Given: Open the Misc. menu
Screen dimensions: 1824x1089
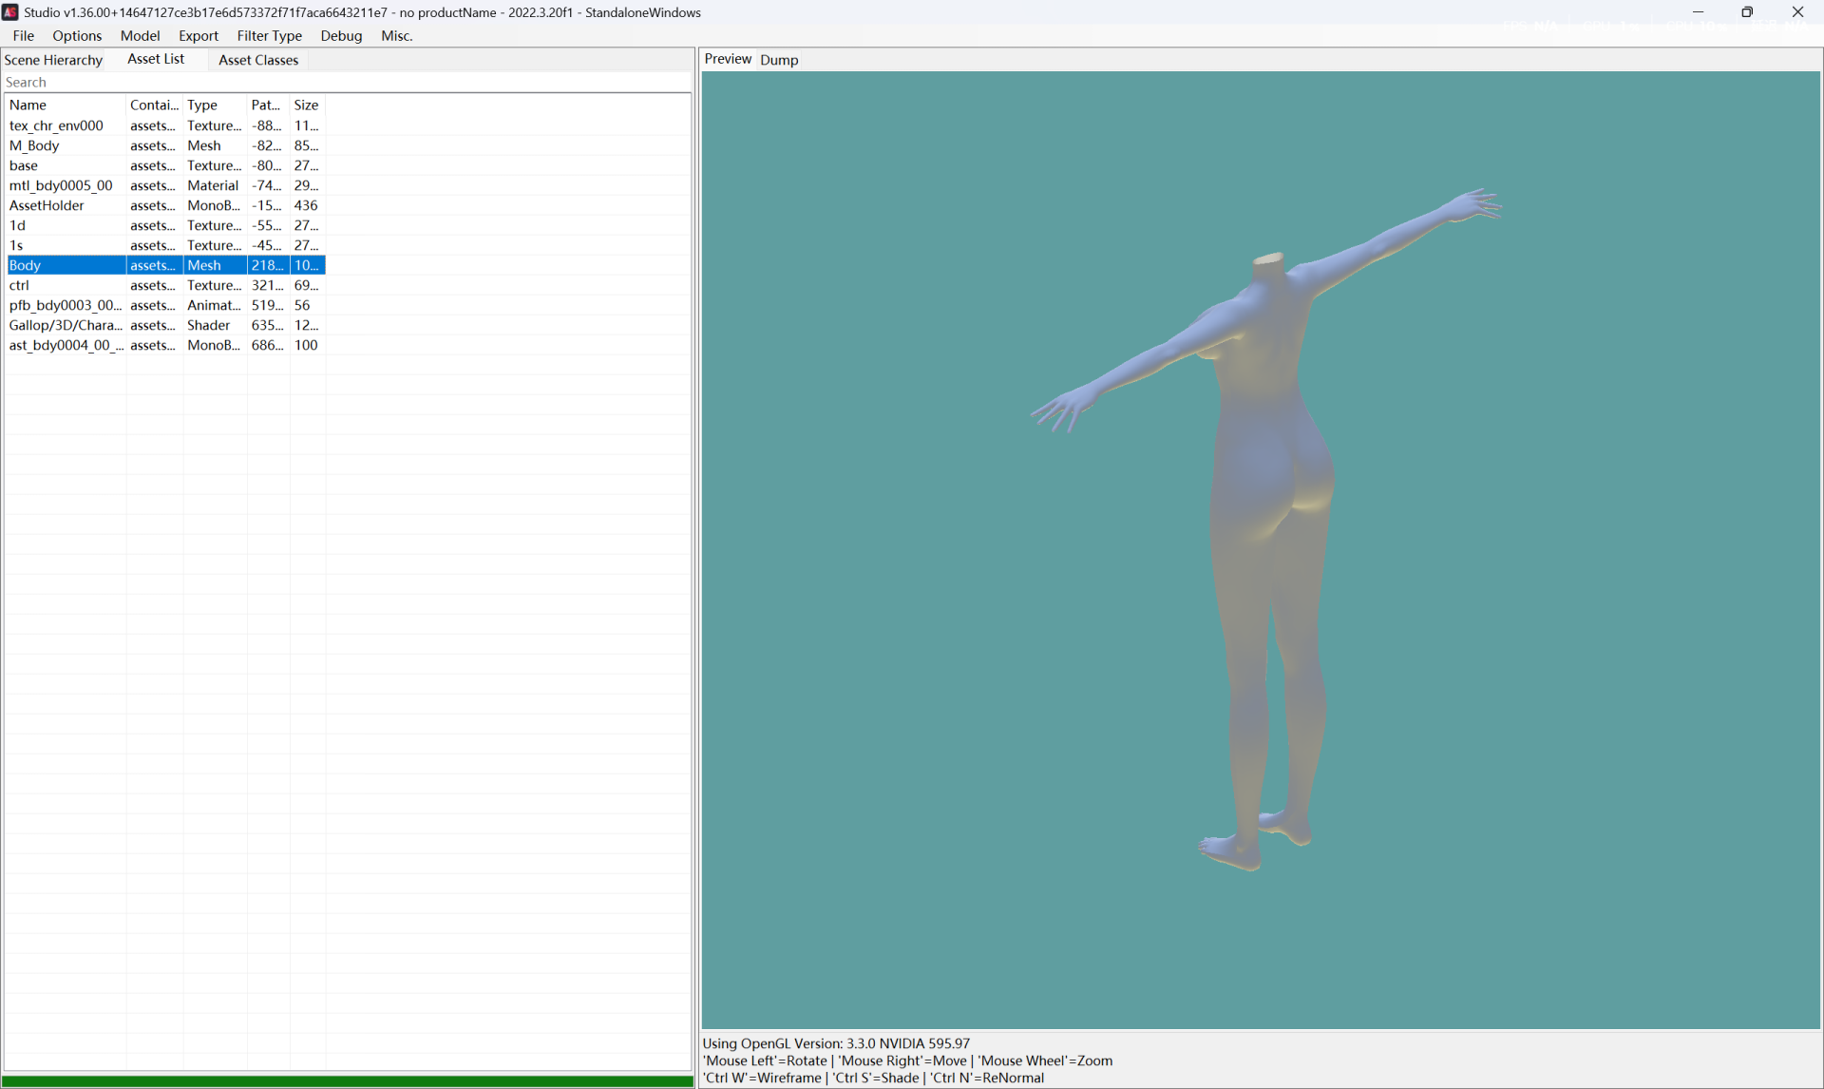Looking at the screenshot, I should click(396, 35).
